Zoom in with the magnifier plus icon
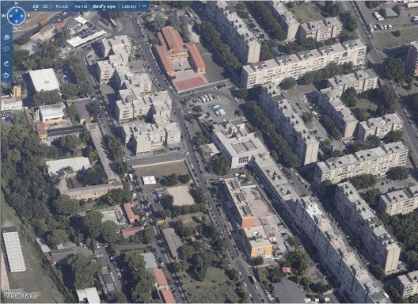The height and width of the screenshot is (304, 418). coord(6,37)
